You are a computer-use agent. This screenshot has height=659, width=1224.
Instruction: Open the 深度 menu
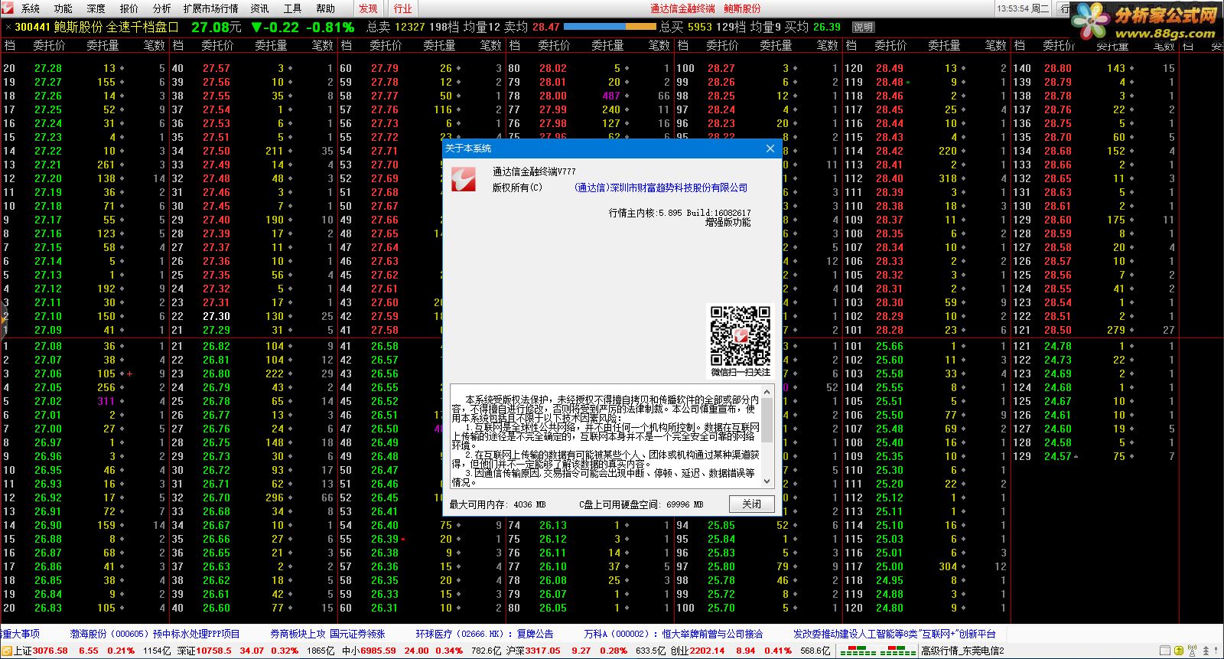click(96, 8)
